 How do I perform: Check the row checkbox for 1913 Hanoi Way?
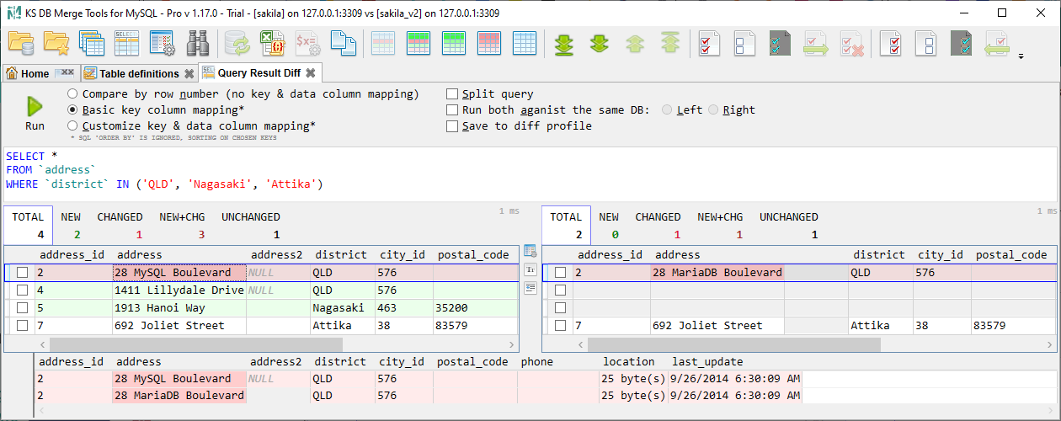pyautogui.click(x=23, y=308)
